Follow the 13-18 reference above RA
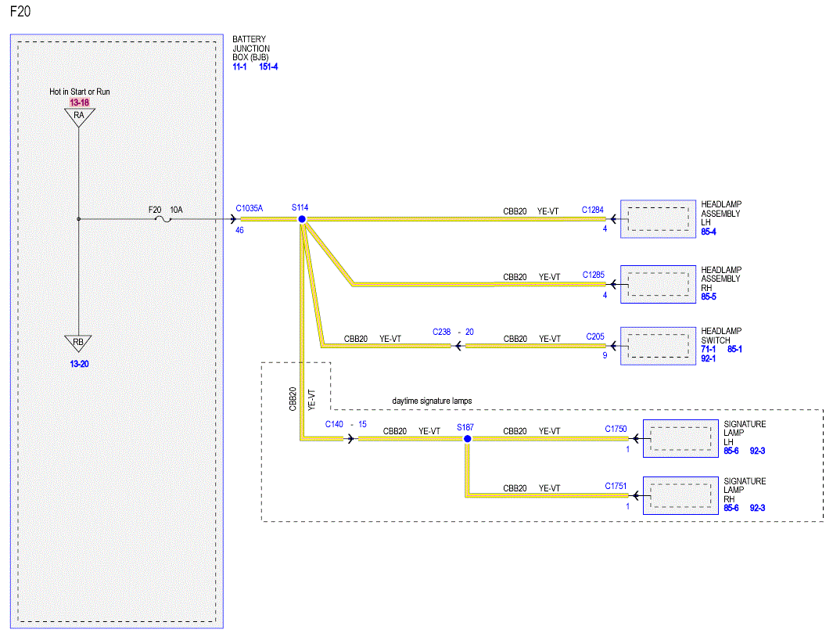Screen dimensions: 833x633 [79, 103]
